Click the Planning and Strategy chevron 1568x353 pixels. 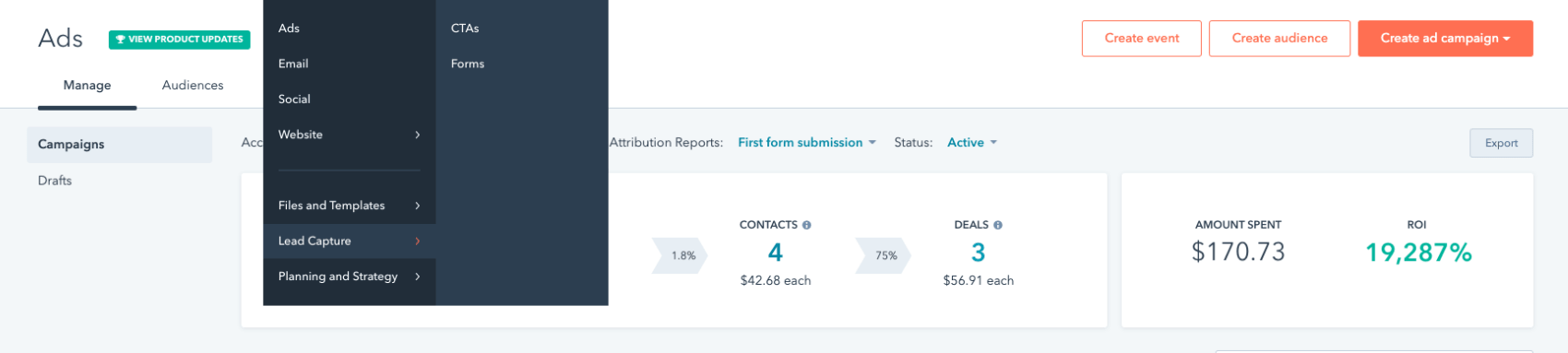[418, 277]
